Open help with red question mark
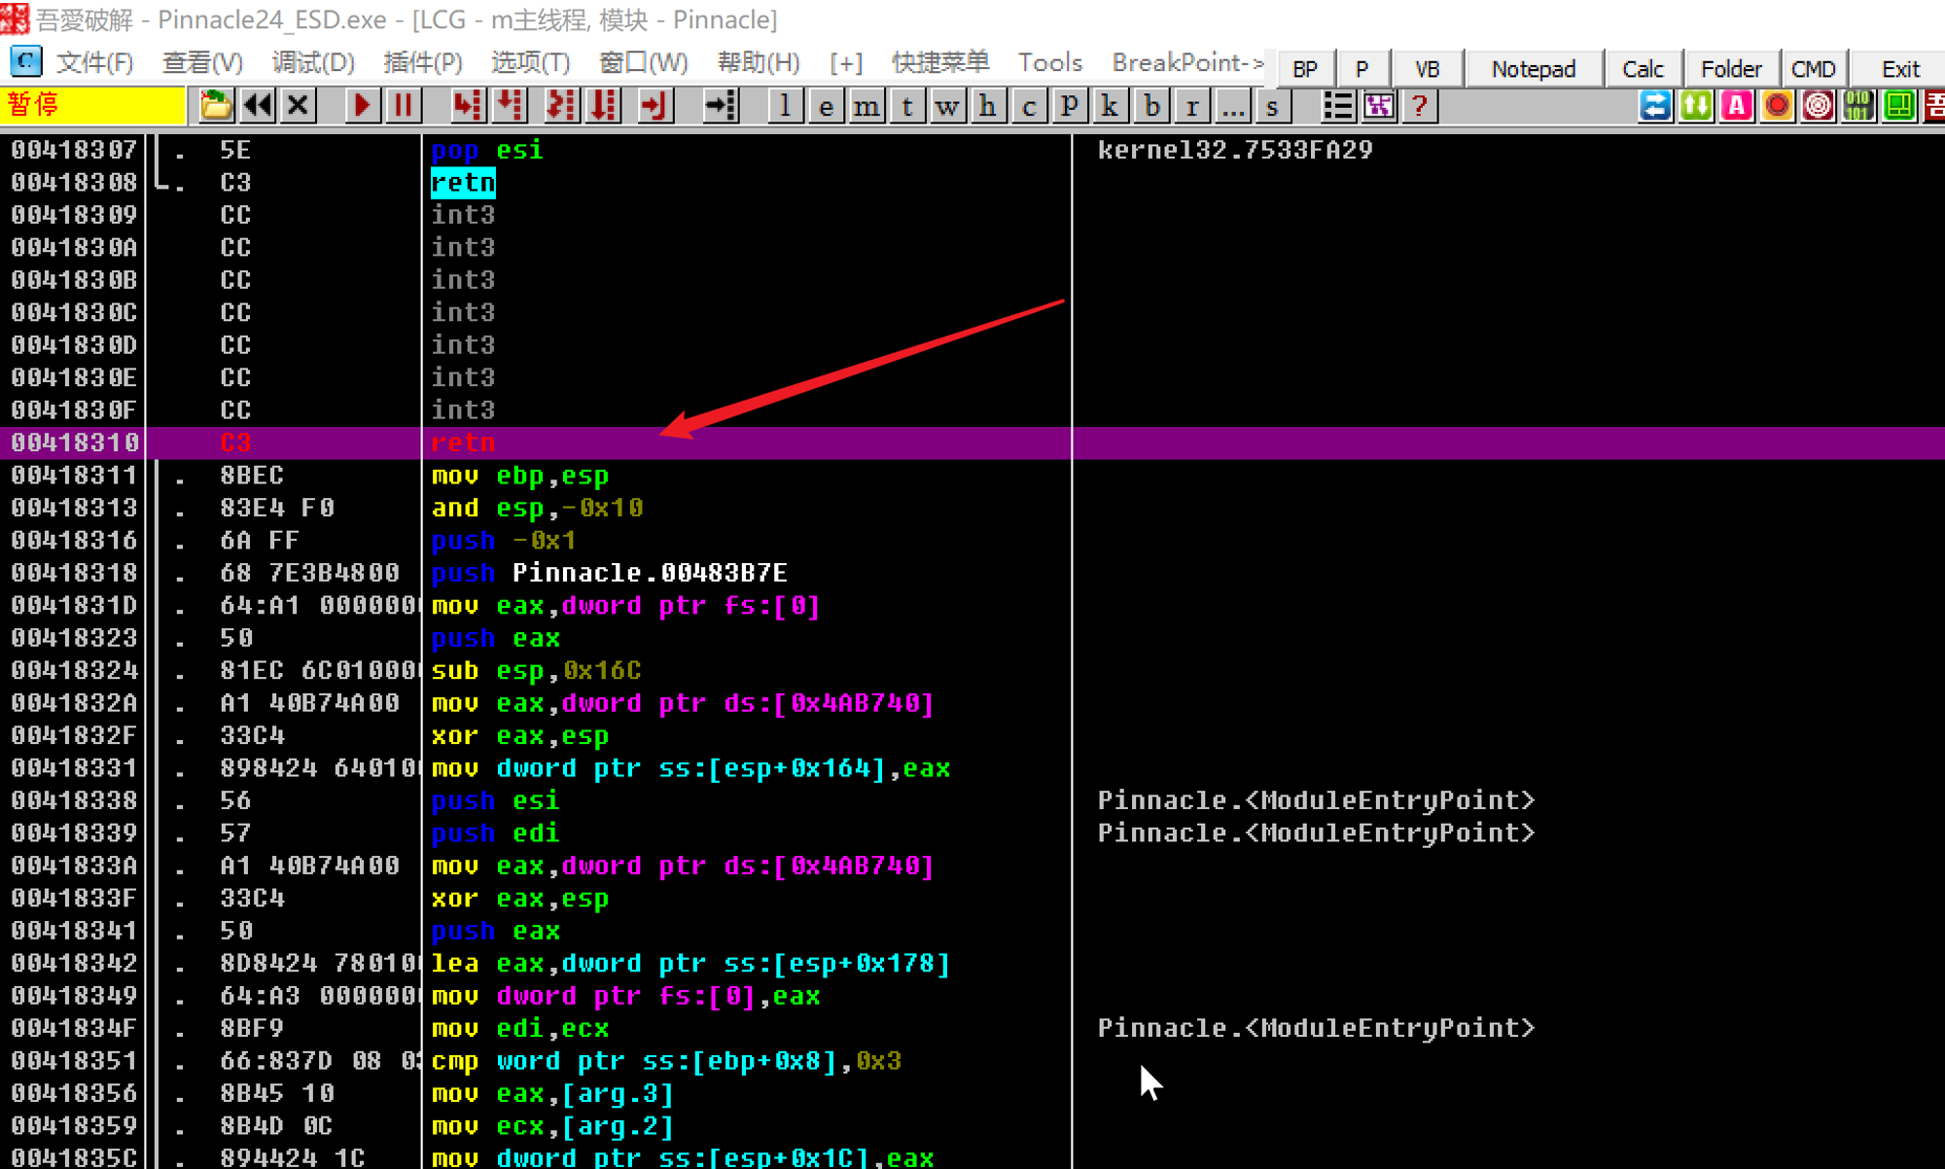This screenshot has height=1169, width=1945. point(1420,105)
